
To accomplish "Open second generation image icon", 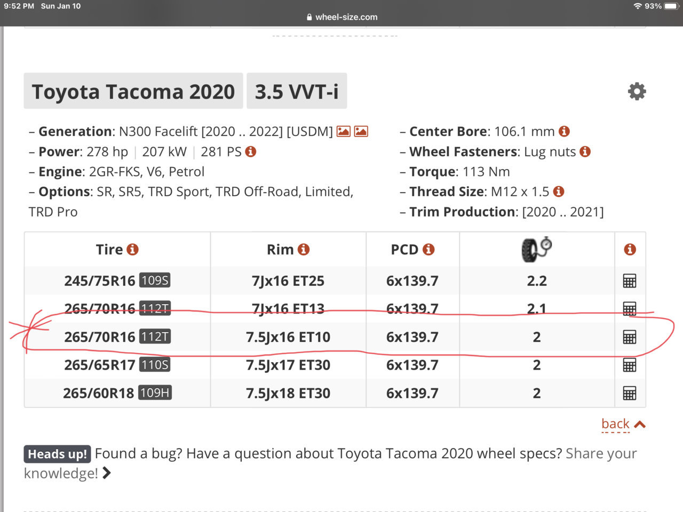I will coord(361,131).
